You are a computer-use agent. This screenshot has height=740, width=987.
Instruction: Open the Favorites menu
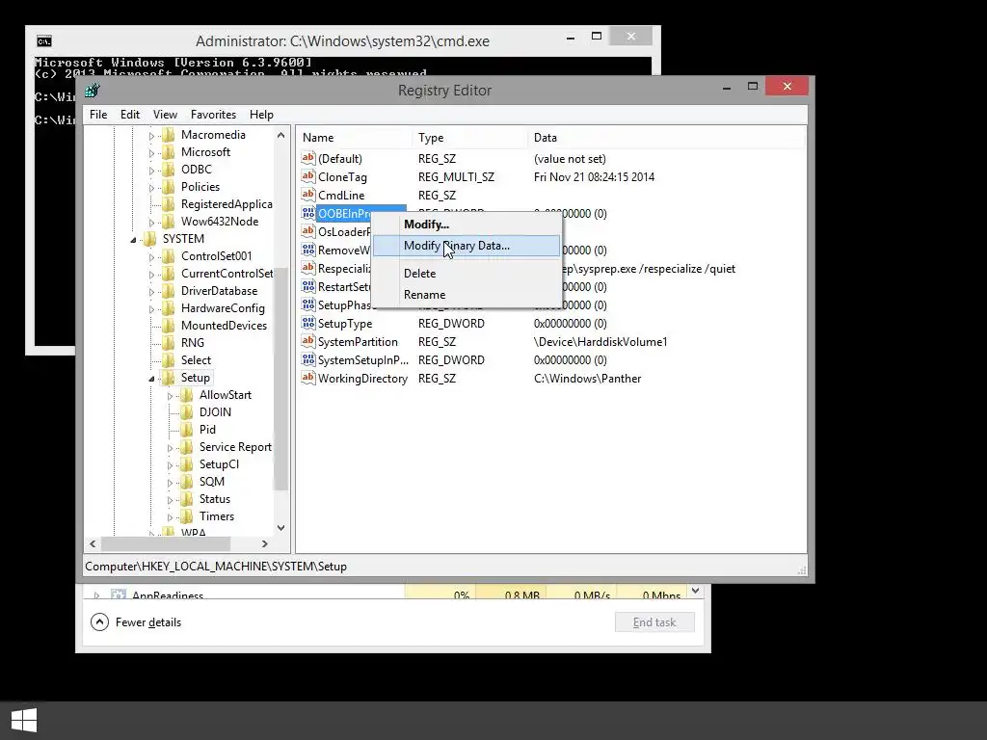213,115
